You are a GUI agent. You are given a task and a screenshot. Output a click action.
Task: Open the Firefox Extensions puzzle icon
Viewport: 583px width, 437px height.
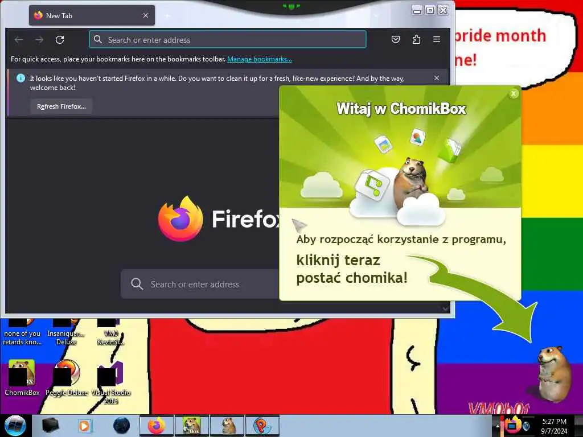coord(416,39)
